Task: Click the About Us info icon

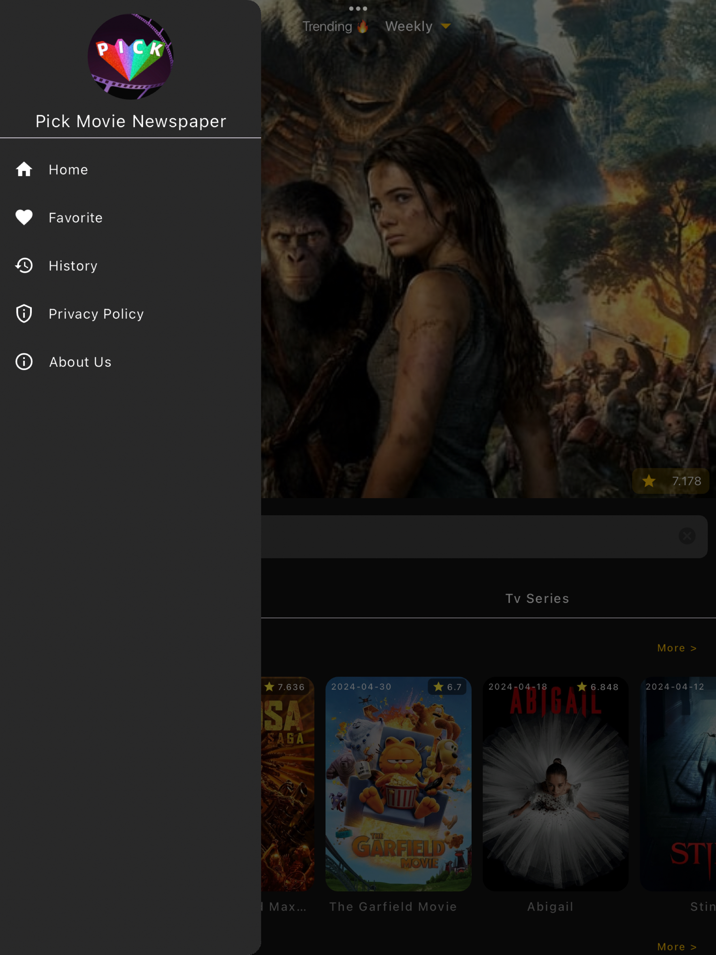Action: point(24,361)
